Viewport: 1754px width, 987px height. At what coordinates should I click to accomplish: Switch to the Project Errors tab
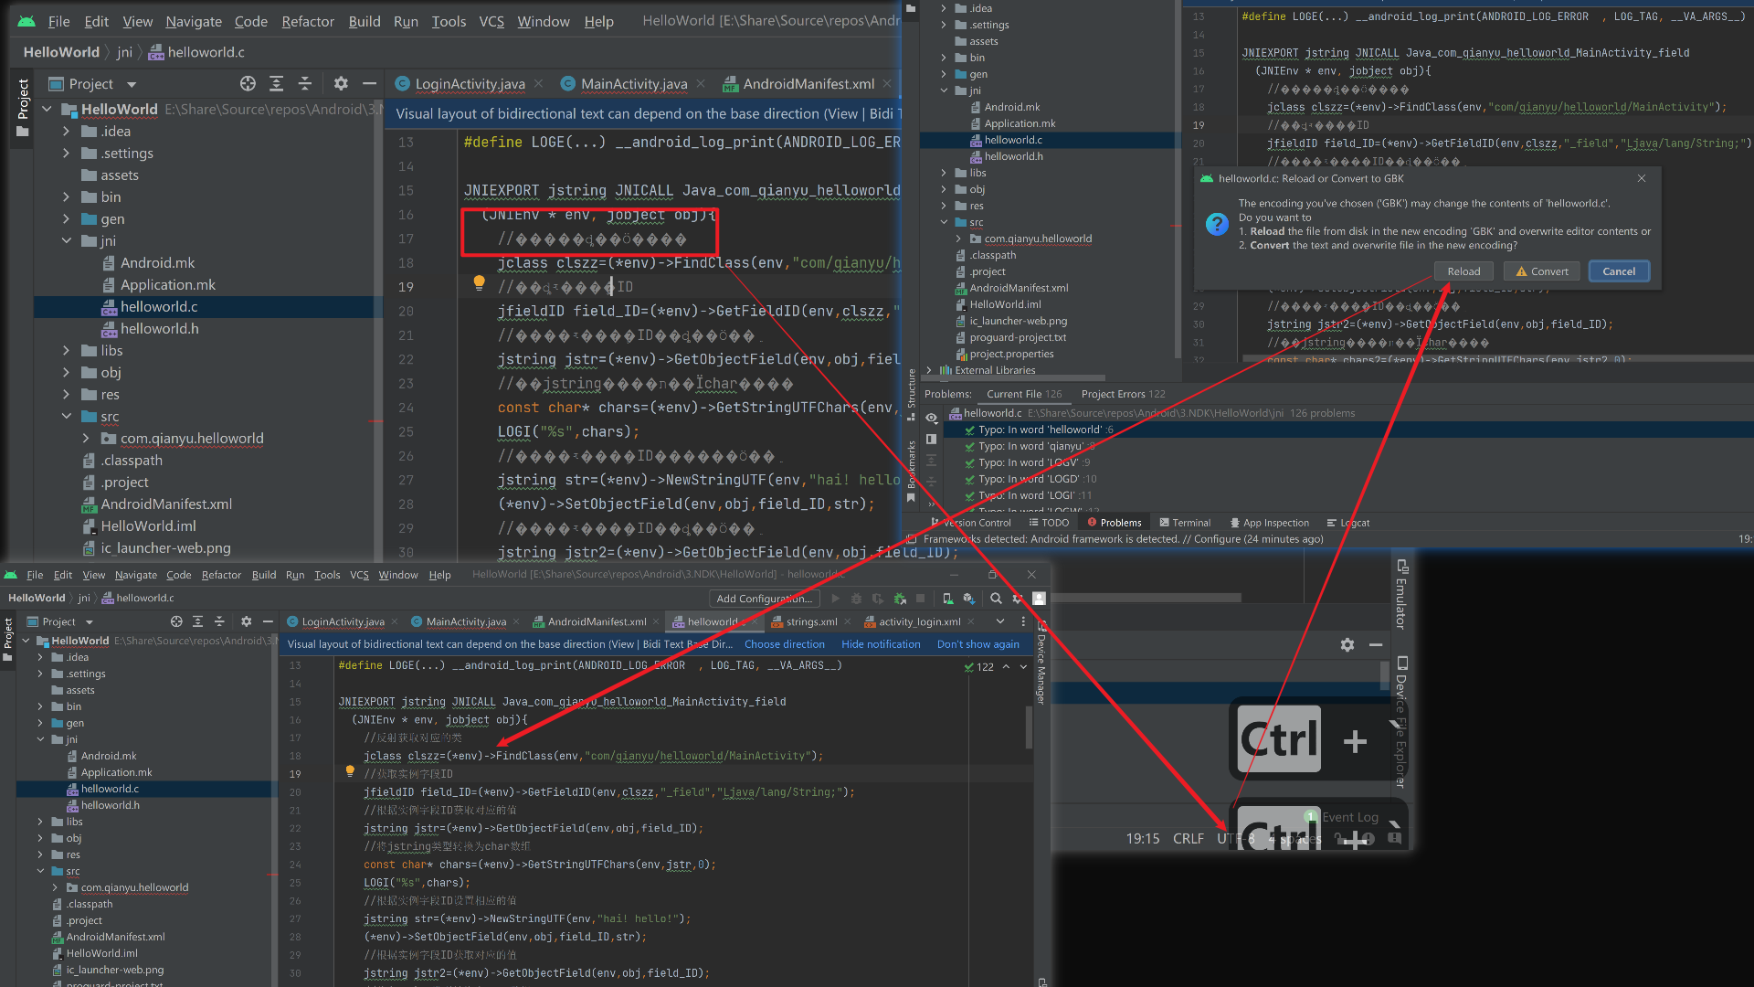click(x=1123, y=394)
